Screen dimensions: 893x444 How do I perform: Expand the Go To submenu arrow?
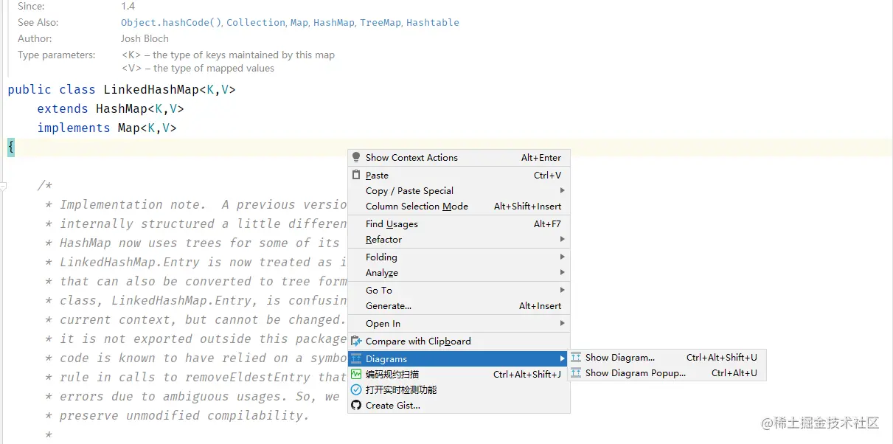[563, 290]
